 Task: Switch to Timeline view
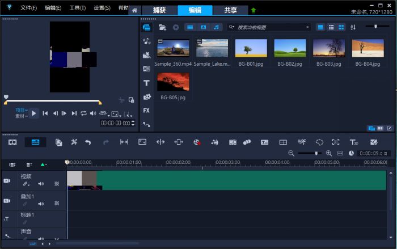(35, 142)
